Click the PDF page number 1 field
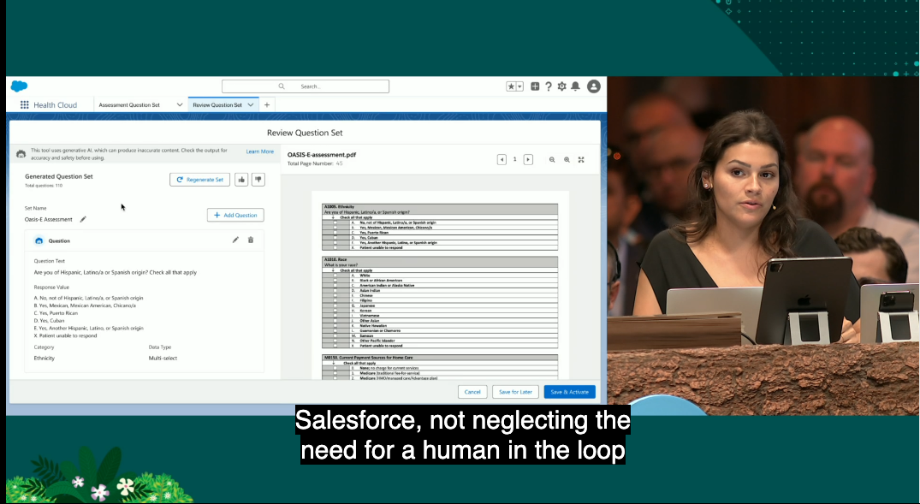Screen dimensions: 920x504 pyautogui.click(x=515, y=159)
